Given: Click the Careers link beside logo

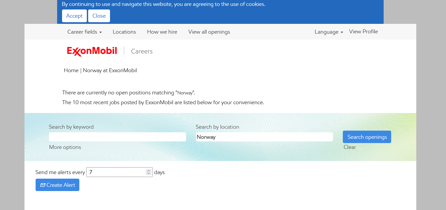Looking at the screenshot, I should [142, 51].
